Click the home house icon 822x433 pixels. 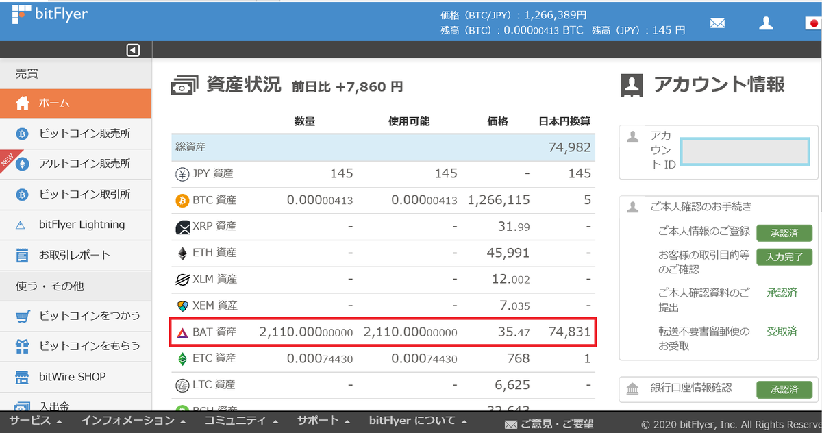pyautogui.click(x=23, y=103)
